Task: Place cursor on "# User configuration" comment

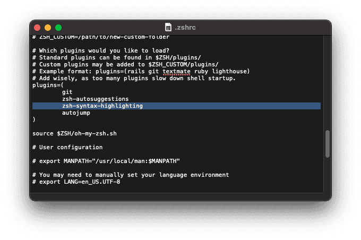Action: [x=67, y=147]
